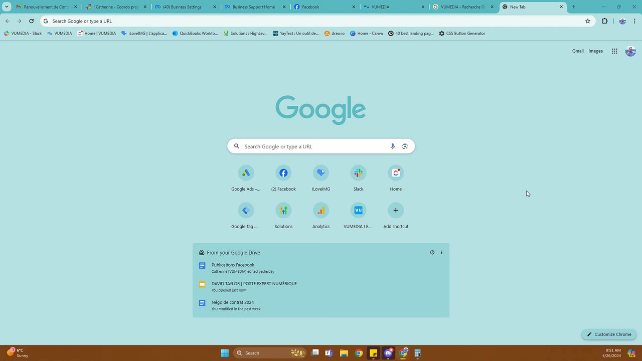Viewport: 642px width, 361px height.
Task: Open weather widget showing 6°C Sunny
Action: (18, 353)
